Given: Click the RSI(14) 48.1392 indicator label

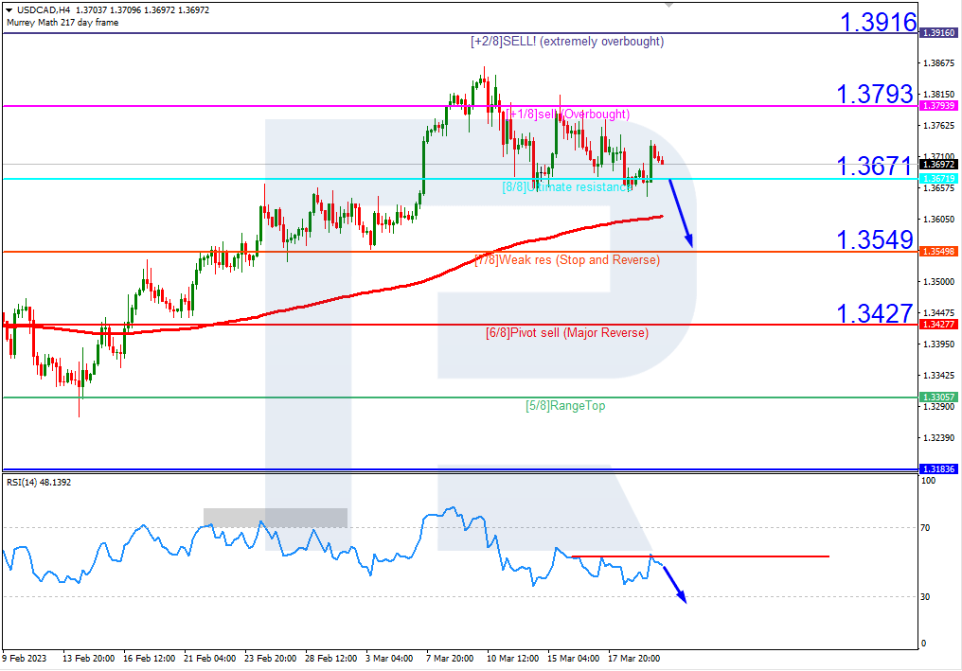Looking at the screenshot, I should 39,483.
